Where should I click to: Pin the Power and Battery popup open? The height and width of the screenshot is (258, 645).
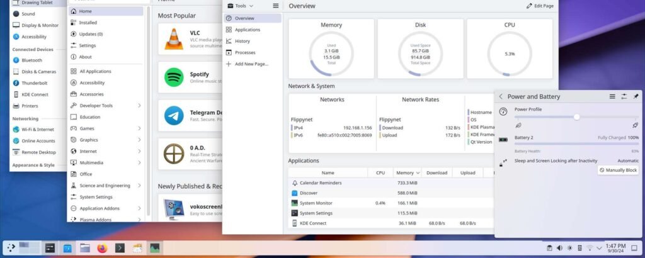[636, 96]
